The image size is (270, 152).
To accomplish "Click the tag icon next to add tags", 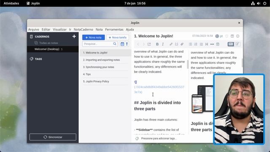I will pyautogui.click(x=137, y=138).
